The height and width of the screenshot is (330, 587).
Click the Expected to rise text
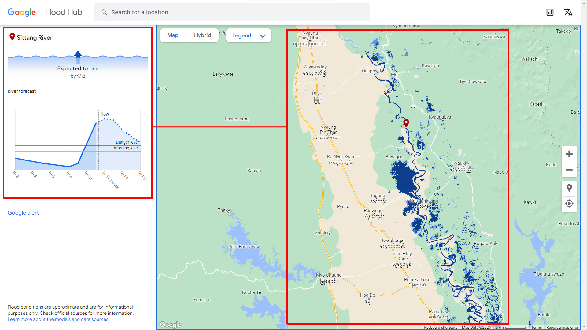[x=78, y=68]
